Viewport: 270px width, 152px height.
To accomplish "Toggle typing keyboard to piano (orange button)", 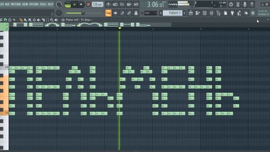I will [x=108, y=13].
